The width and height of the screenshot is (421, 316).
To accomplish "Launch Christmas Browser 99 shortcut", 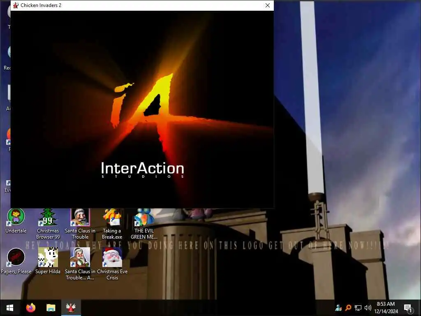I will tap(48, 224).
